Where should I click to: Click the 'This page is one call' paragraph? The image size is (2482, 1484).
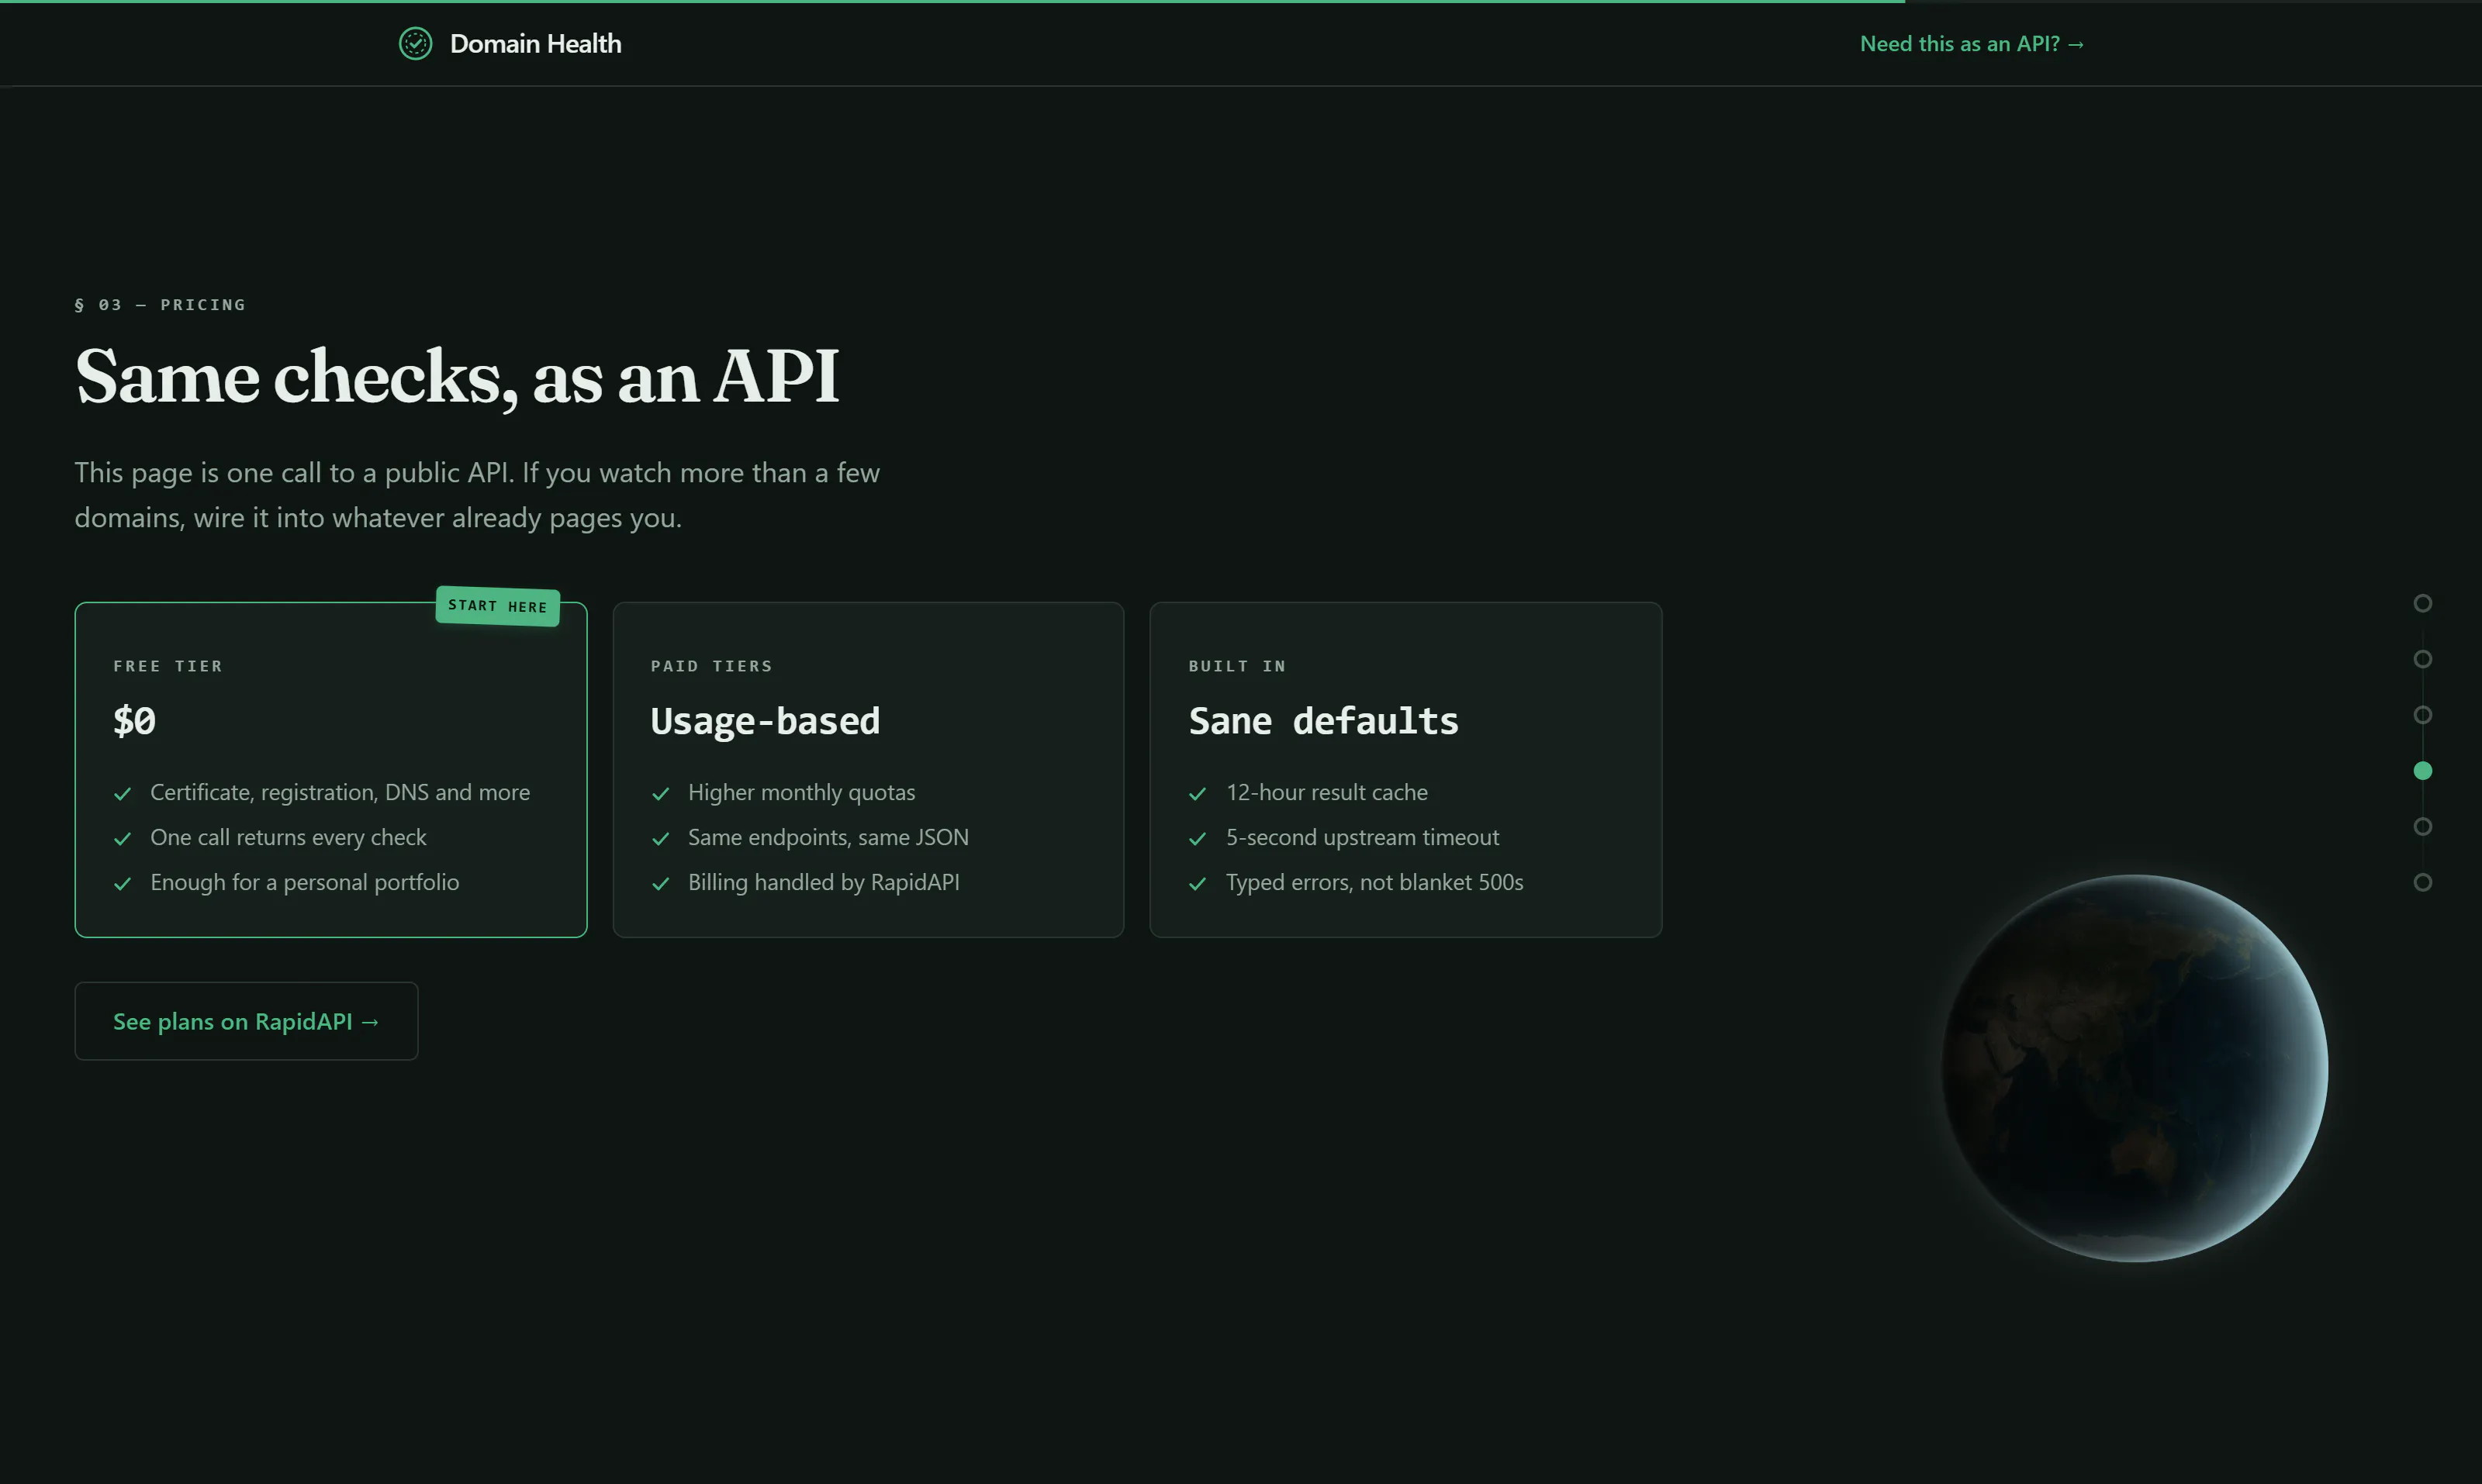(x=477, y=495)
